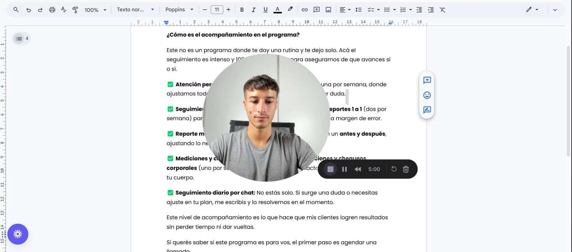
Task: Run spelling and grammar check
Action: tap(64, 10)
